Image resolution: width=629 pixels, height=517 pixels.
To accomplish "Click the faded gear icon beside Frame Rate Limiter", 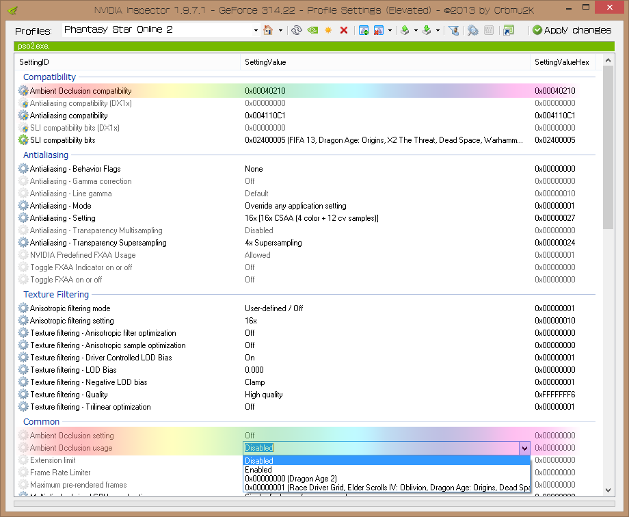I will (23, 473).
